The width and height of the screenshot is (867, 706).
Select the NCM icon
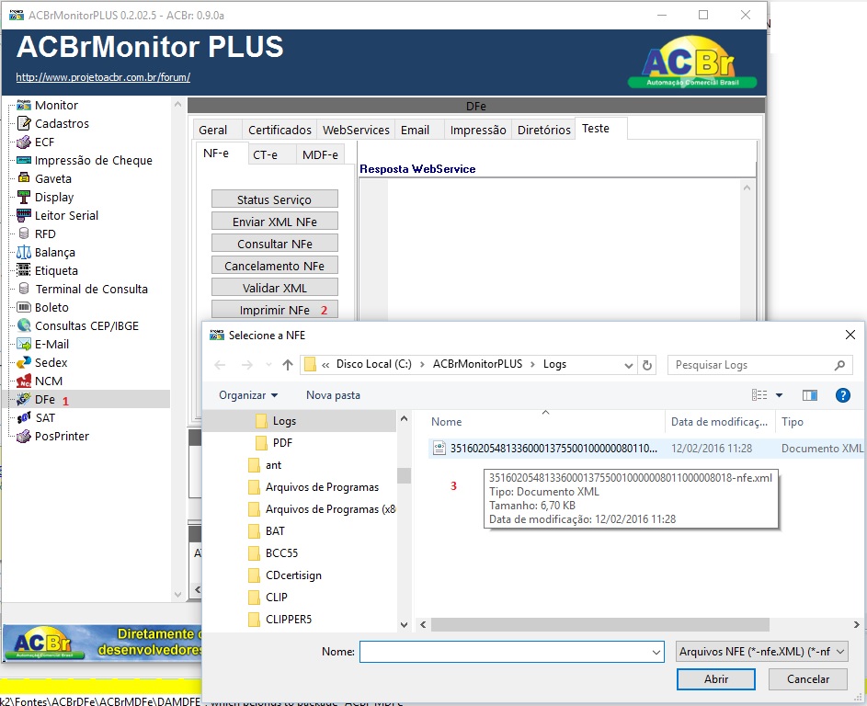(x=24, y=381)
